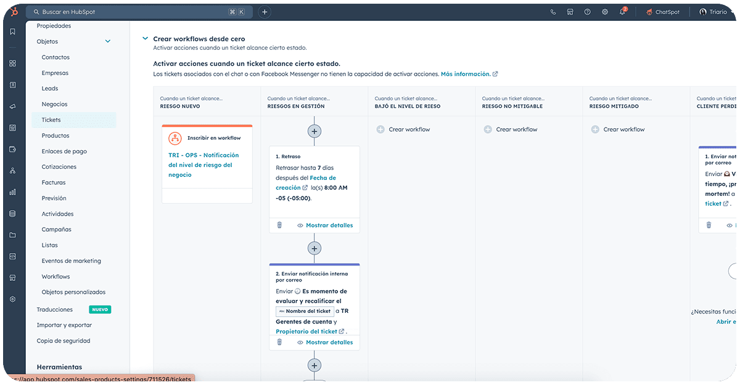Open the settings gear in top bar
Image resolution: width=740 pixels, height=385 pixels.
click(605, 12)
